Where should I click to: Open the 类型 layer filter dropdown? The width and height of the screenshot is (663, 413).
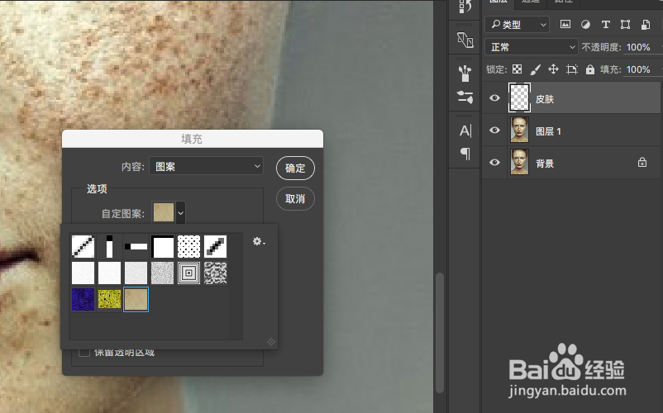point(517,25)
